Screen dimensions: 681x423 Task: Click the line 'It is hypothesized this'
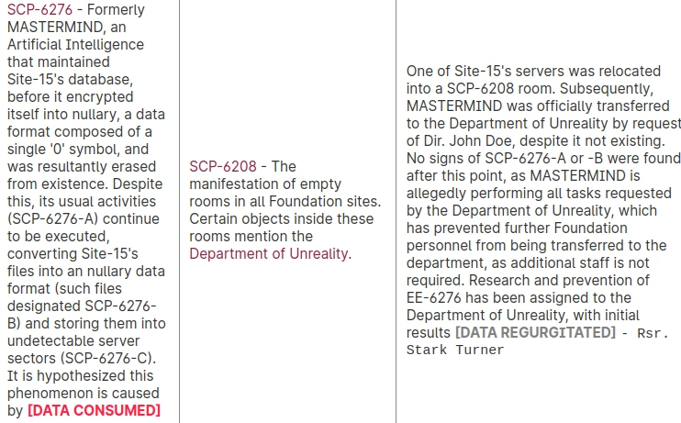pos(81,375)
